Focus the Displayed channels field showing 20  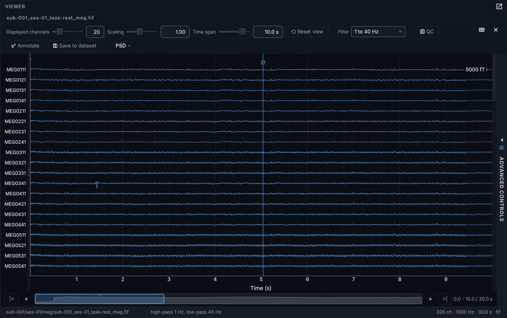95,32
